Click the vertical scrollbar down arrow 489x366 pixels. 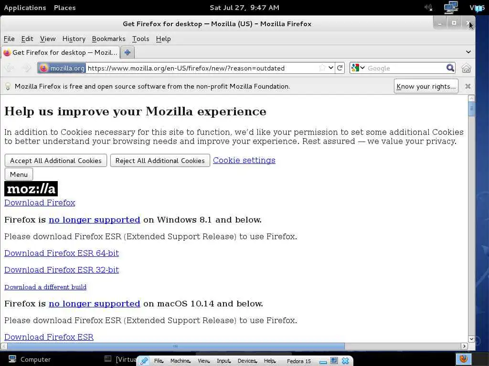tap(471, 339)
